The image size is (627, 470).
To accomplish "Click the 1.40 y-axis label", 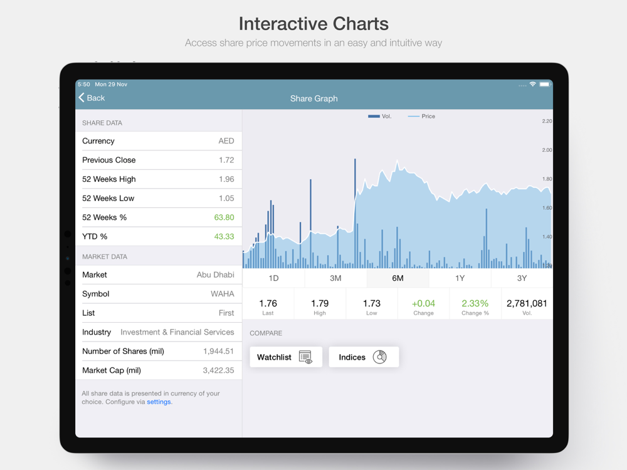I will point(547,237).
